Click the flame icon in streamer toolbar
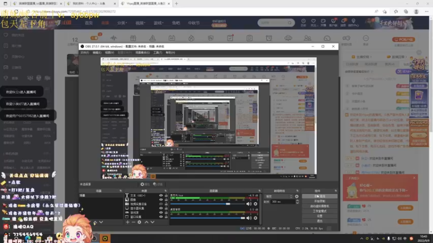The height and width of the screenshot is (243, 433). click(x=191, y=38)
